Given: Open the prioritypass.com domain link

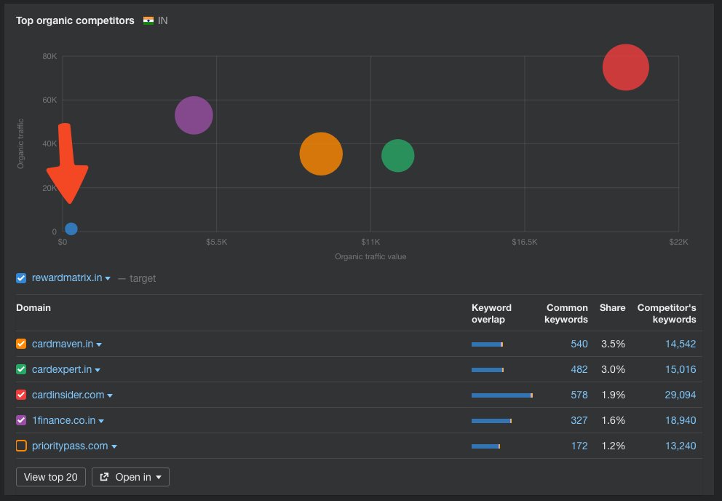Looking at the screenshot, I should coord(70,446).
